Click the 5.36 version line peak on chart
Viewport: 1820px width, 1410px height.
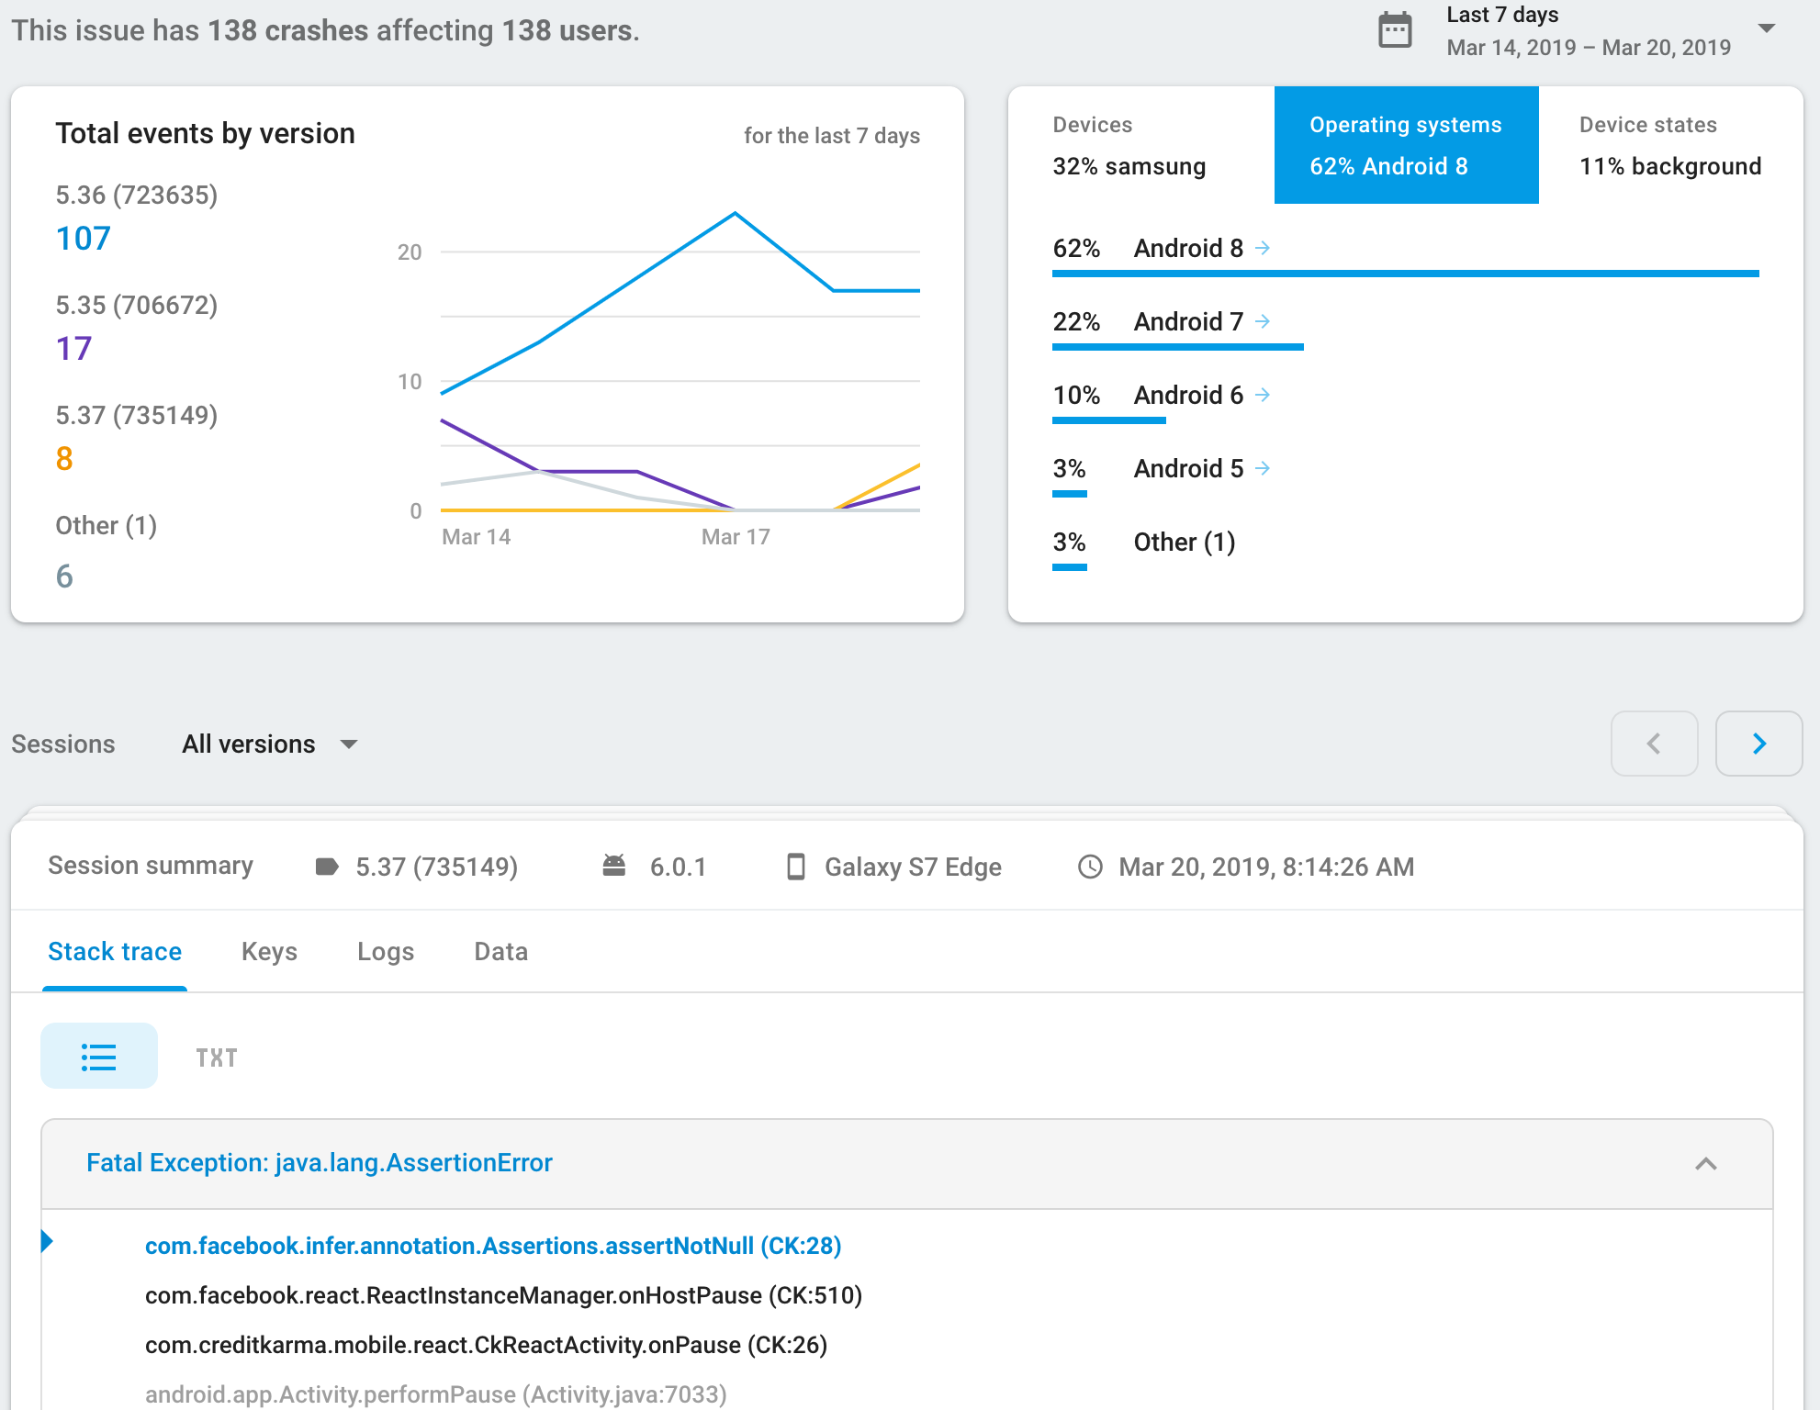[735, 214]
